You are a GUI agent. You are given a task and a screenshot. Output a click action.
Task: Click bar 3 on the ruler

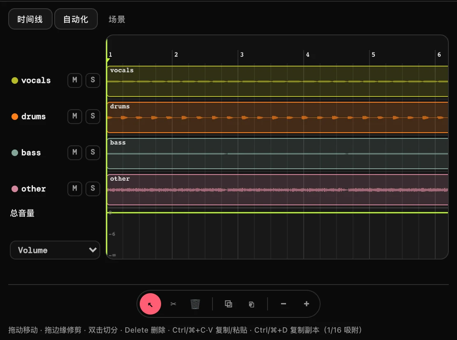(x=242, y=55)
